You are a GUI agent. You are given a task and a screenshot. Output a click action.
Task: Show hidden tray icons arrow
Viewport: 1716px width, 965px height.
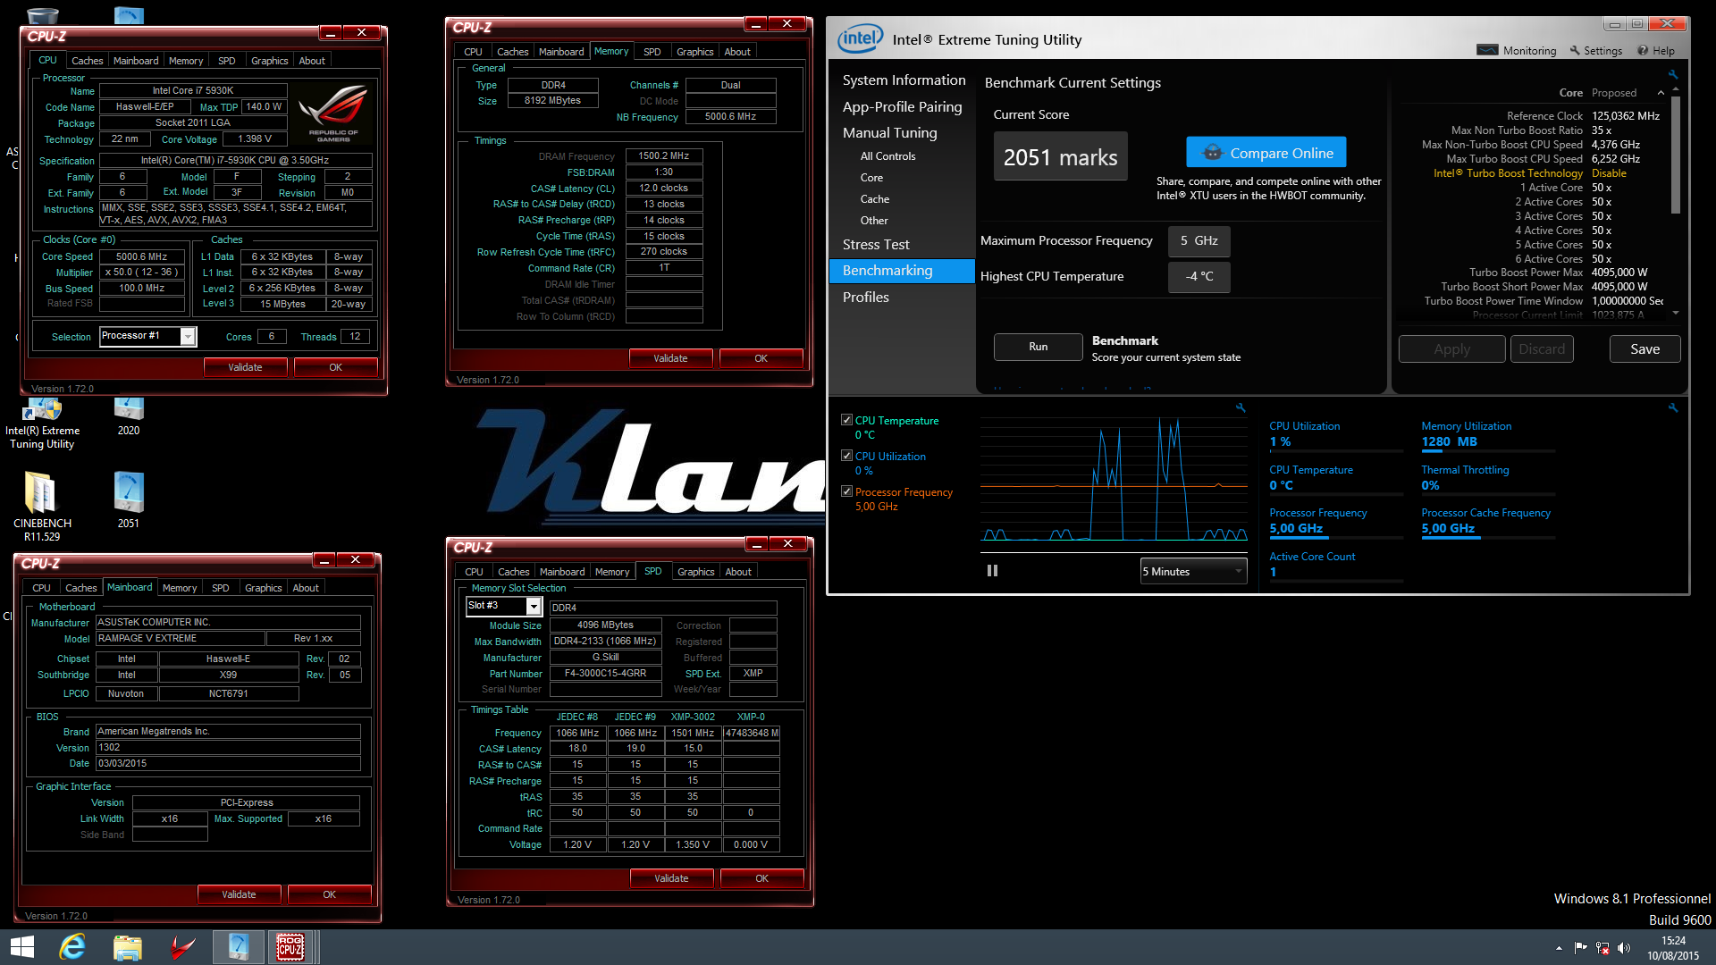[1559, 948]
